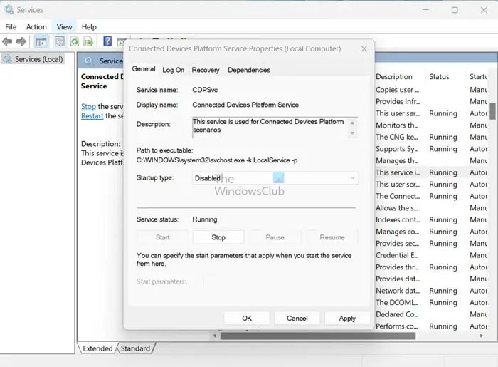Maximize the Services window
The height and width of the screenshot is (367, 498).
455,10
